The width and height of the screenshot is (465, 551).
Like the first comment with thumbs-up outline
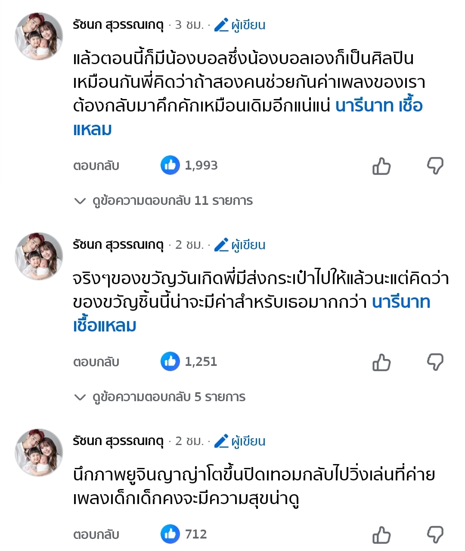[381, 166]
